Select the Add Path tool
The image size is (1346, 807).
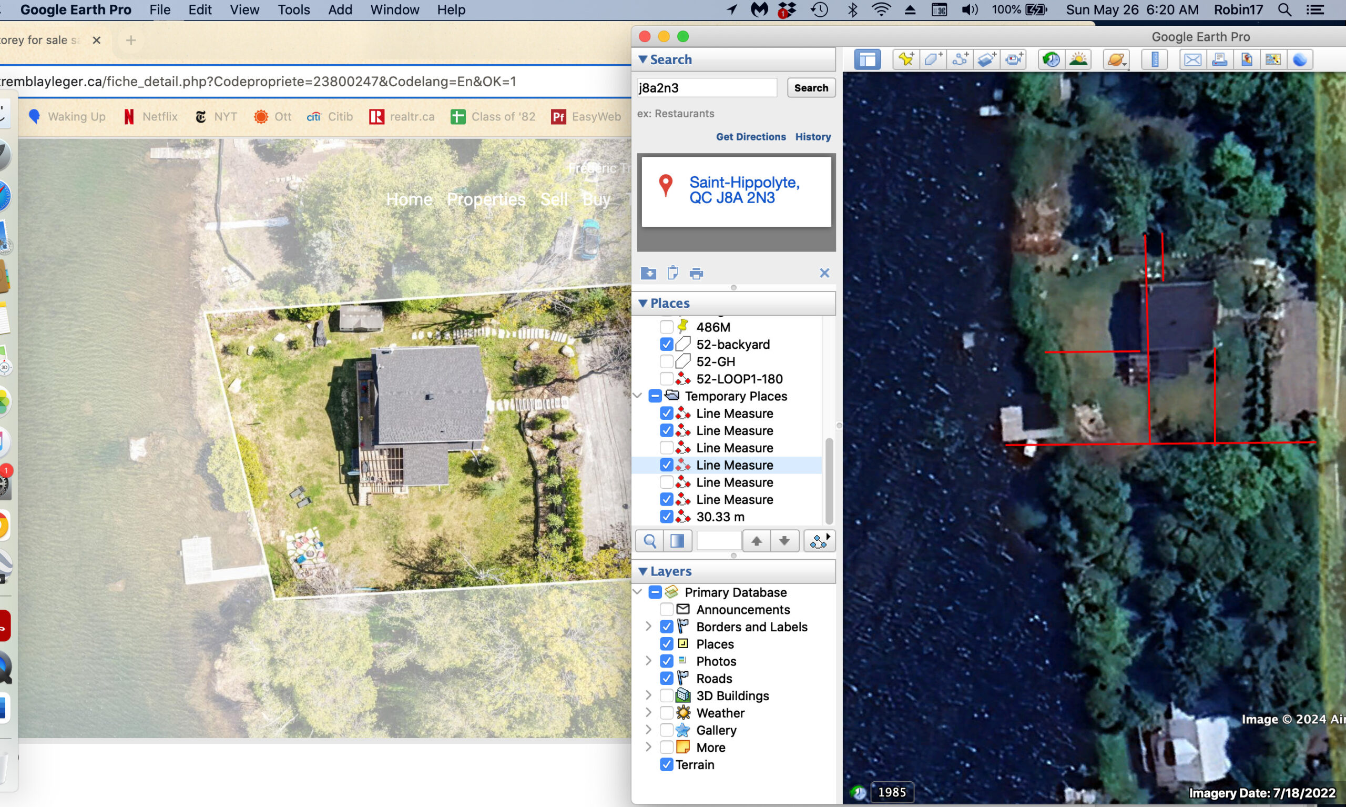pos(960,59)
